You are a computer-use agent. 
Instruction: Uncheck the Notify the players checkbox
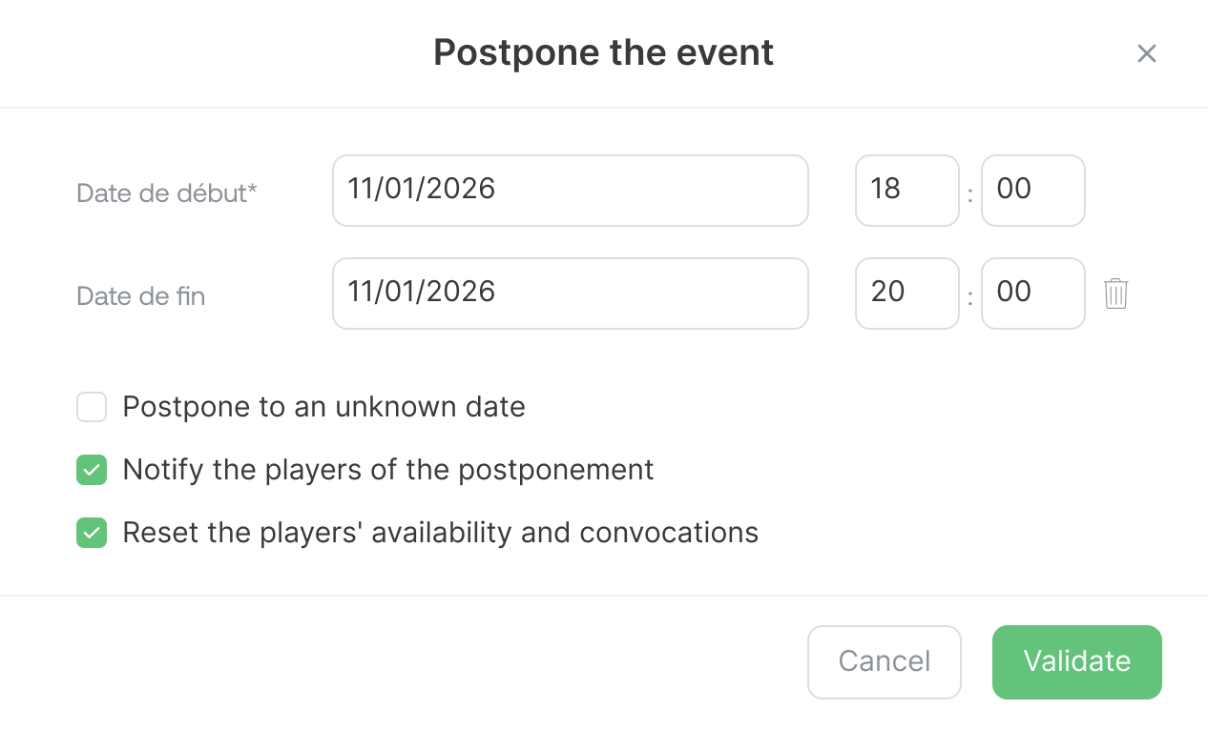click(92, 470)
